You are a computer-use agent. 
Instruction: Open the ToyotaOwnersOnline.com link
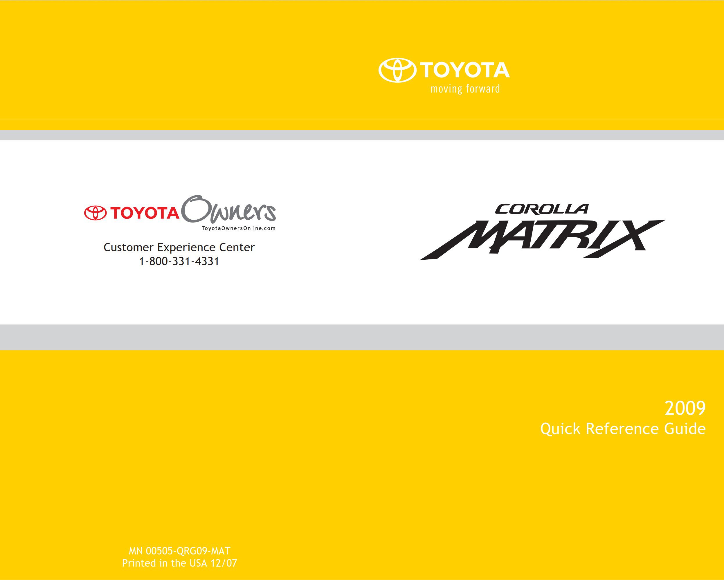point(238,228)
